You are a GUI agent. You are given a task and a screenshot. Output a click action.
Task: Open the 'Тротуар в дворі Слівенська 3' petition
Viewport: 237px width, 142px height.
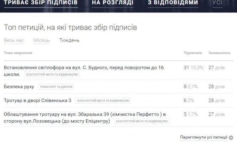point(37,100)
